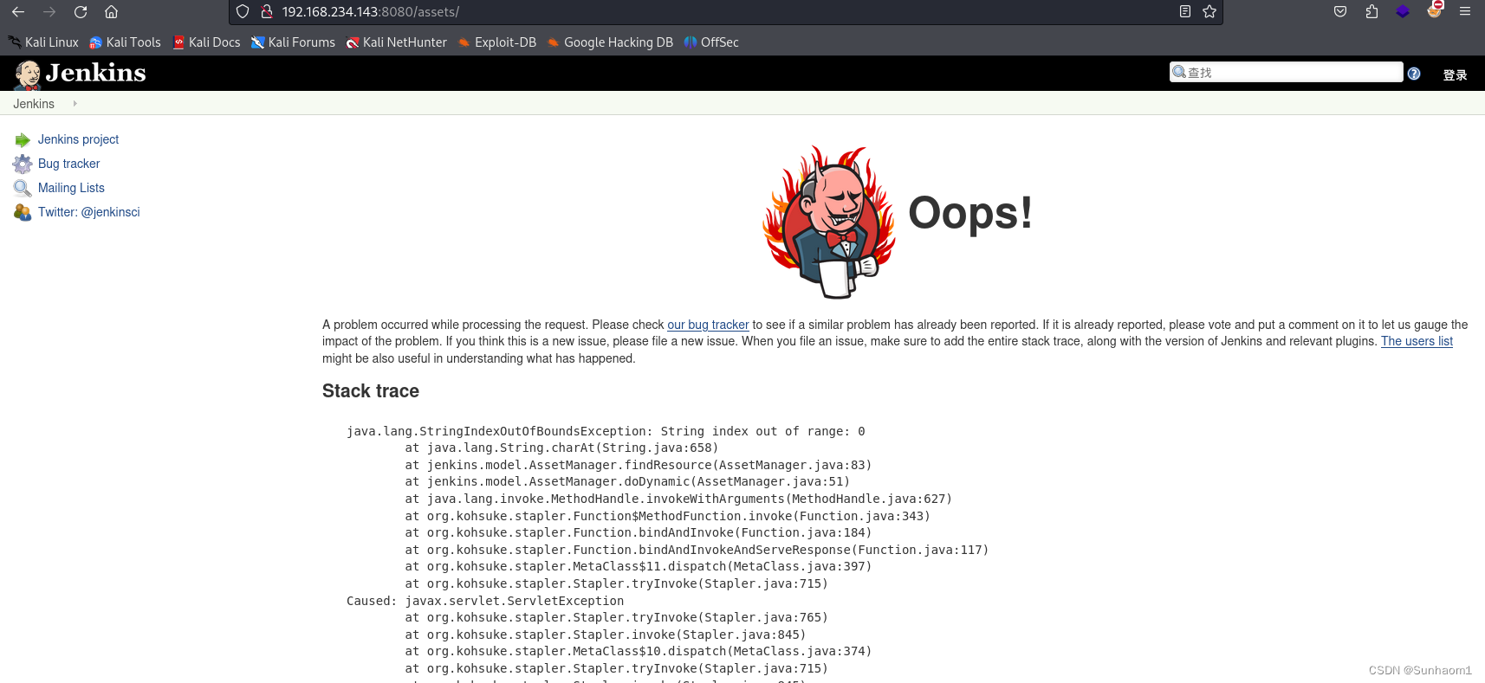Open the Kali Tools bookmark
Viewport: 1485px width, 683px height.
click(x=126, y=42)
